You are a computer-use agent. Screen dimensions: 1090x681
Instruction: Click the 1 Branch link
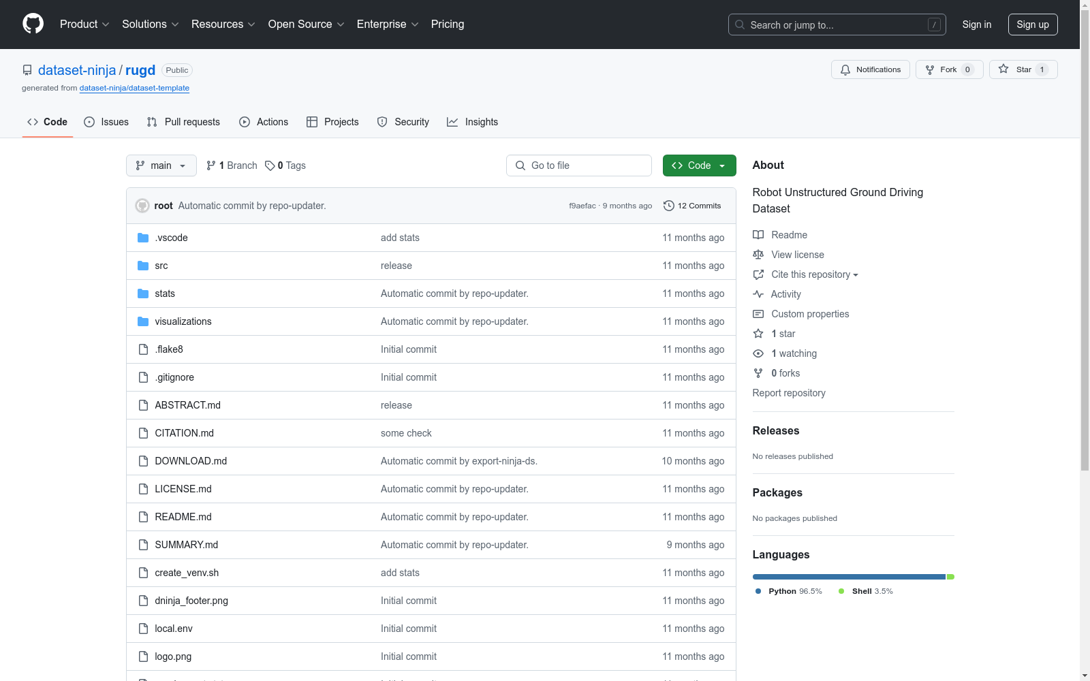[x=232, y=165]
